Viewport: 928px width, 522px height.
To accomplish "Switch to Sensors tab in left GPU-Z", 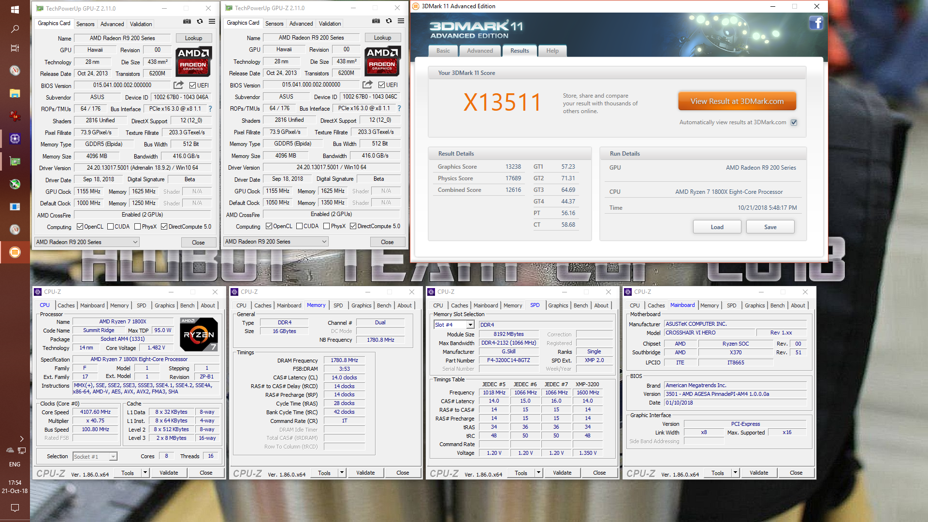I will (85, 24).
